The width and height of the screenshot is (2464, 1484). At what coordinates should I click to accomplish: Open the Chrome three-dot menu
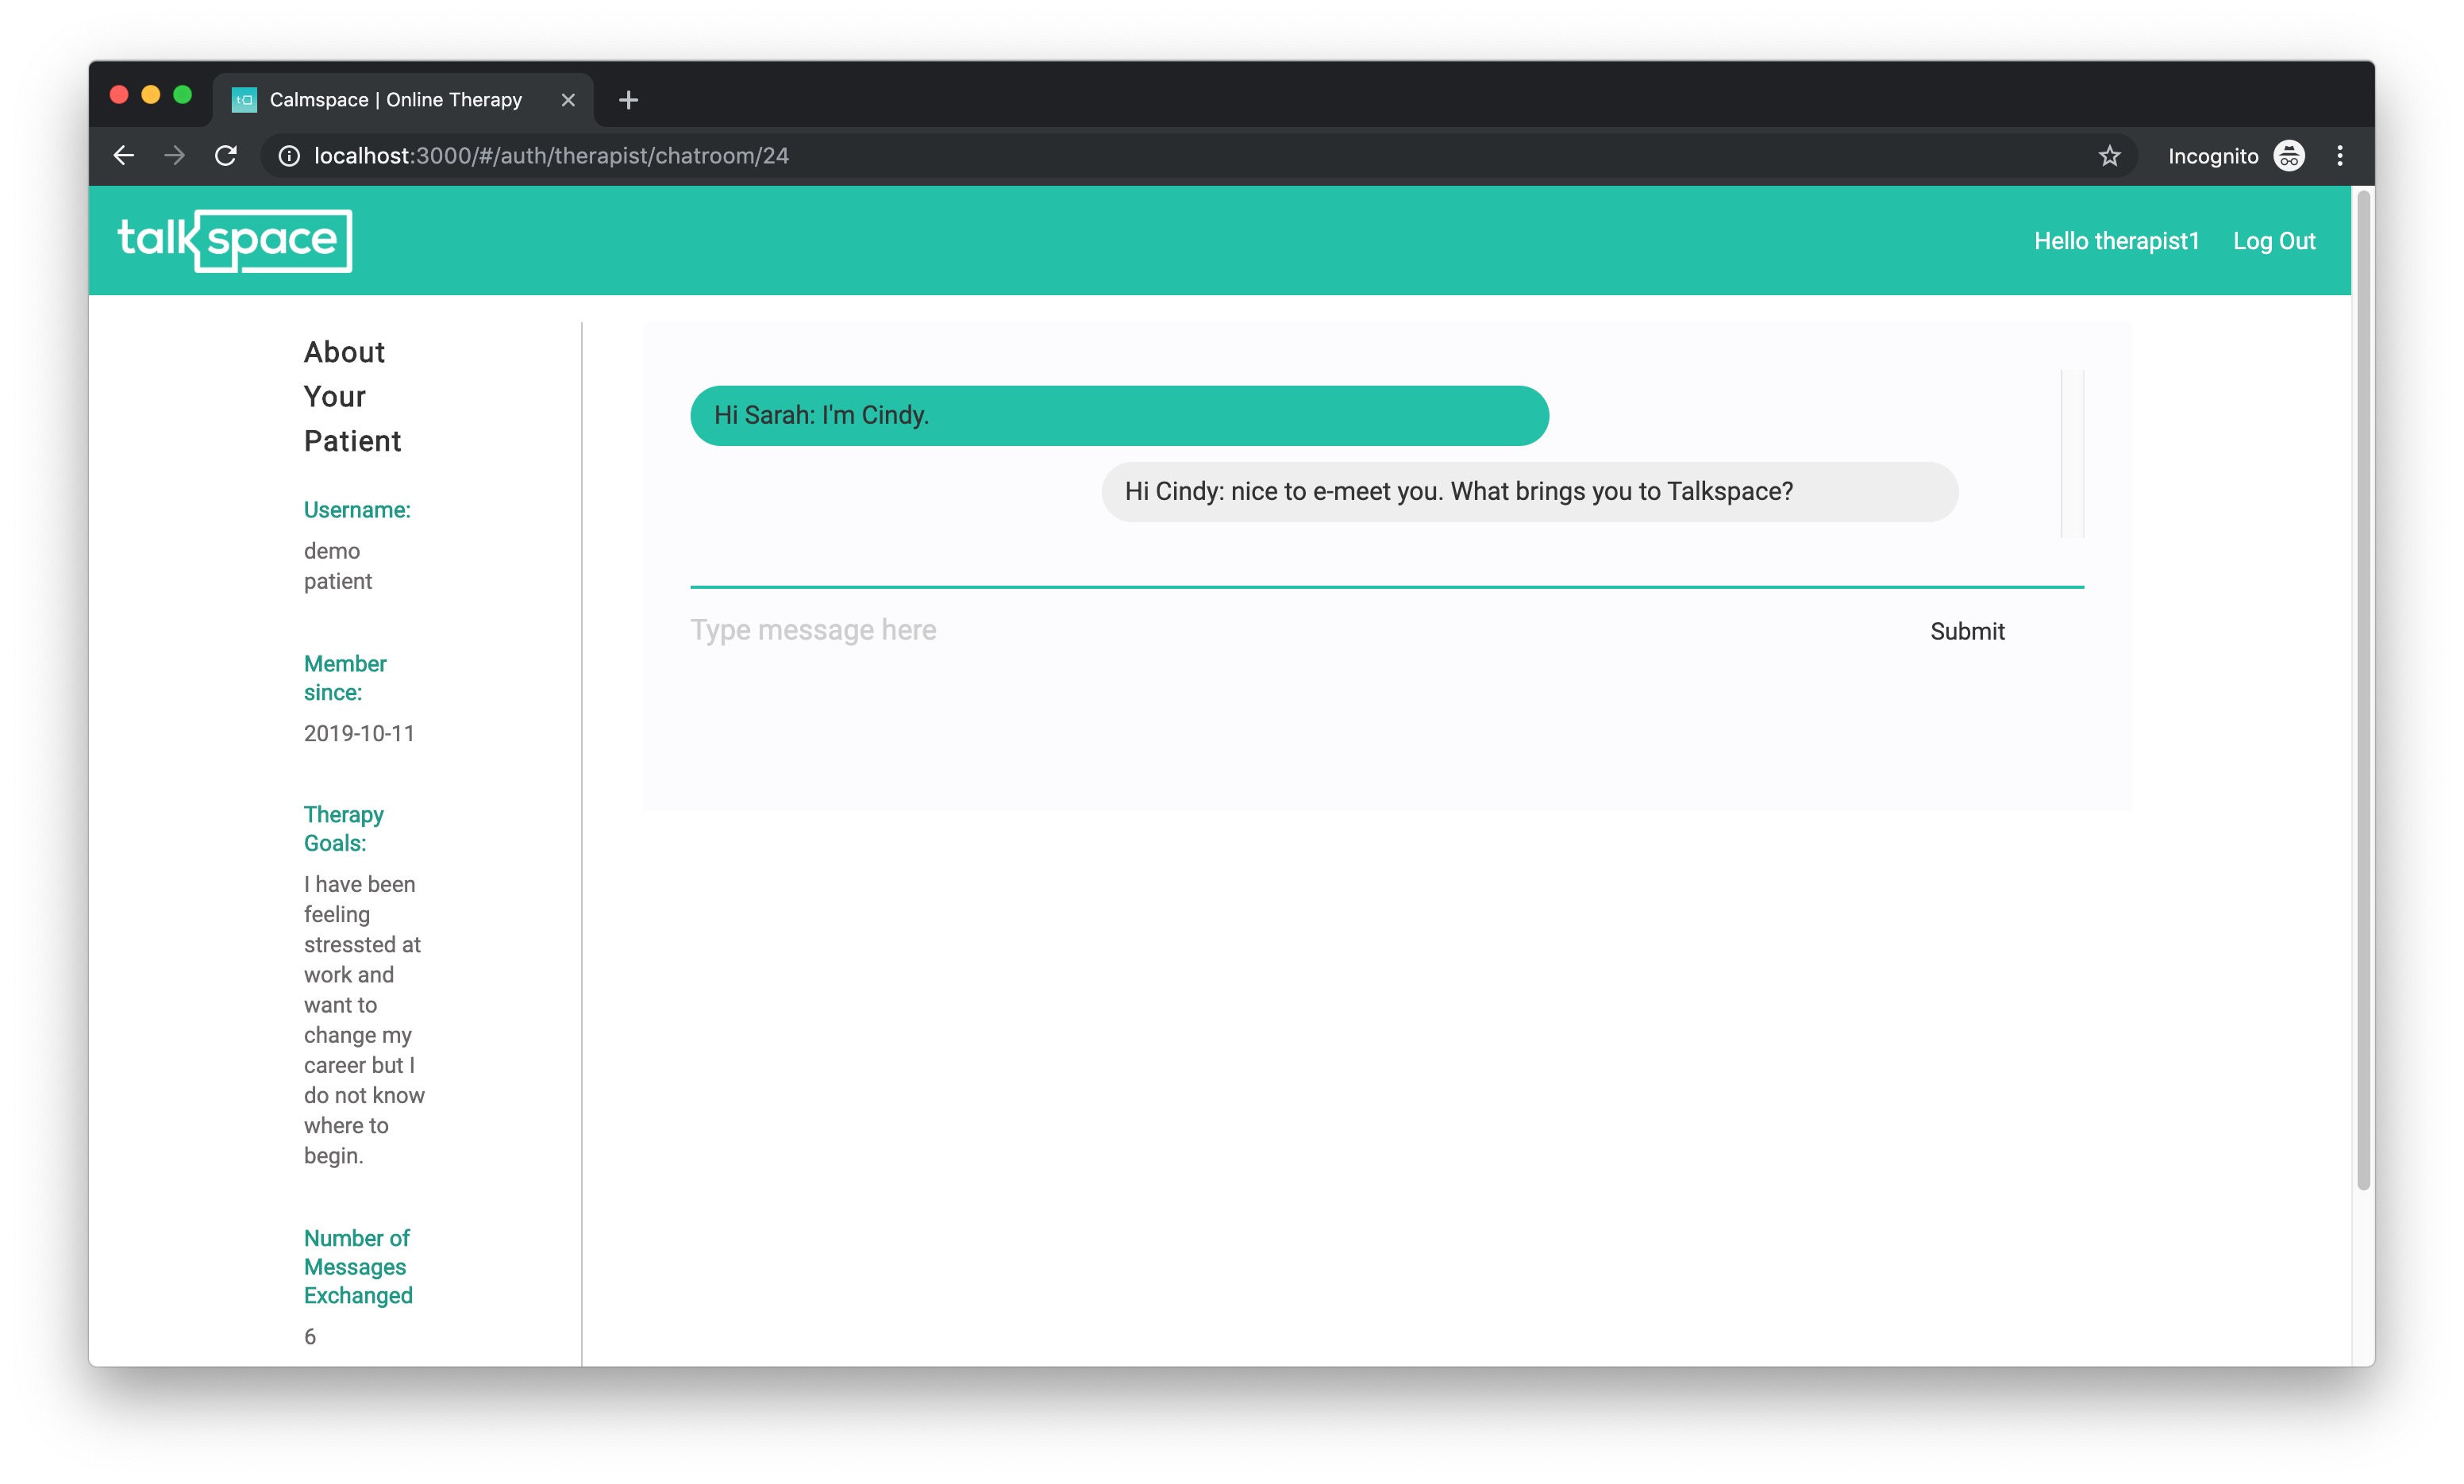tap(2339, 156)
